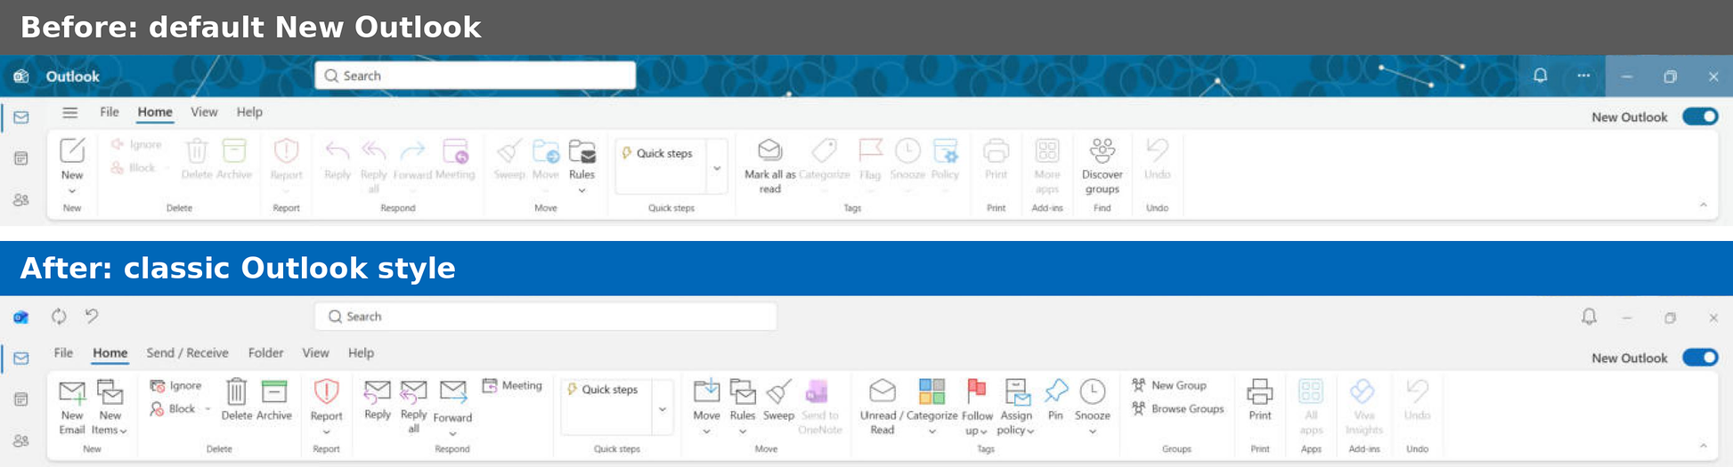
Task: Open People sidebar icon in Before window
Action: [20, 200]
